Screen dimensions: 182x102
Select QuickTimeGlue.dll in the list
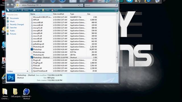pyautogui.click(x=40, y=71)
